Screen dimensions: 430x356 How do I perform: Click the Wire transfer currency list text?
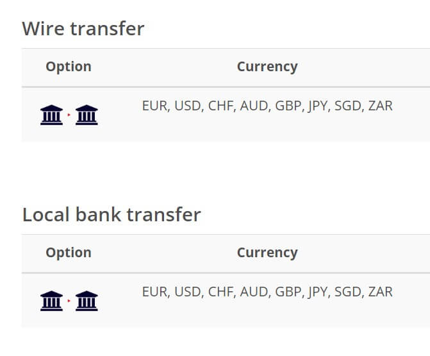[x=267, y=106]
